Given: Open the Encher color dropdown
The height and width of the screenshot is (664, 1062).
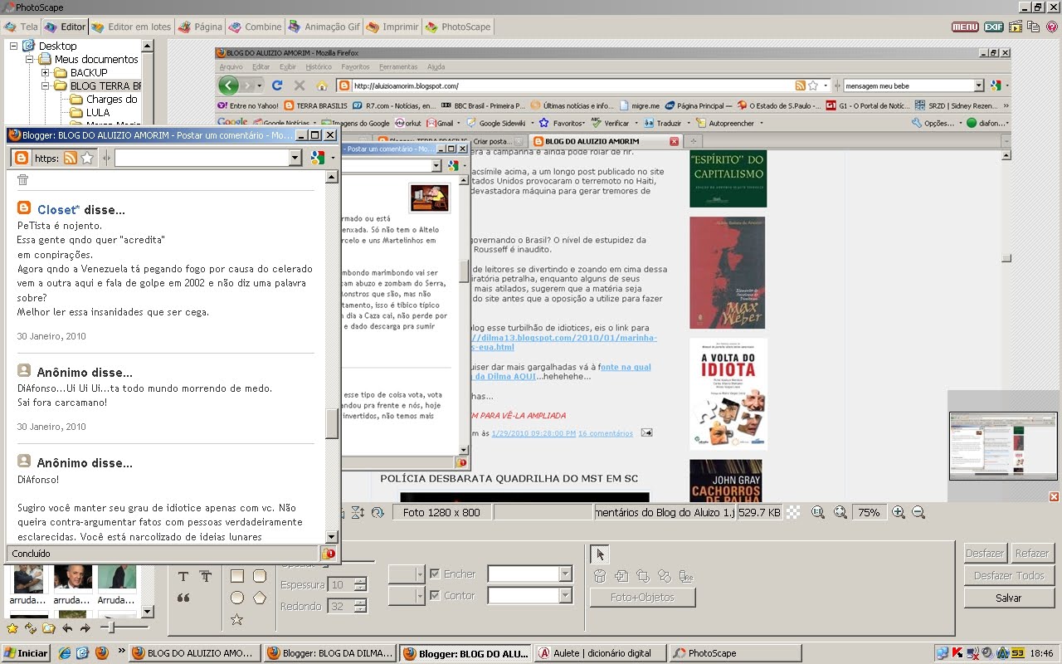Looking at the screenshot, I should click(x=566, y=574).
